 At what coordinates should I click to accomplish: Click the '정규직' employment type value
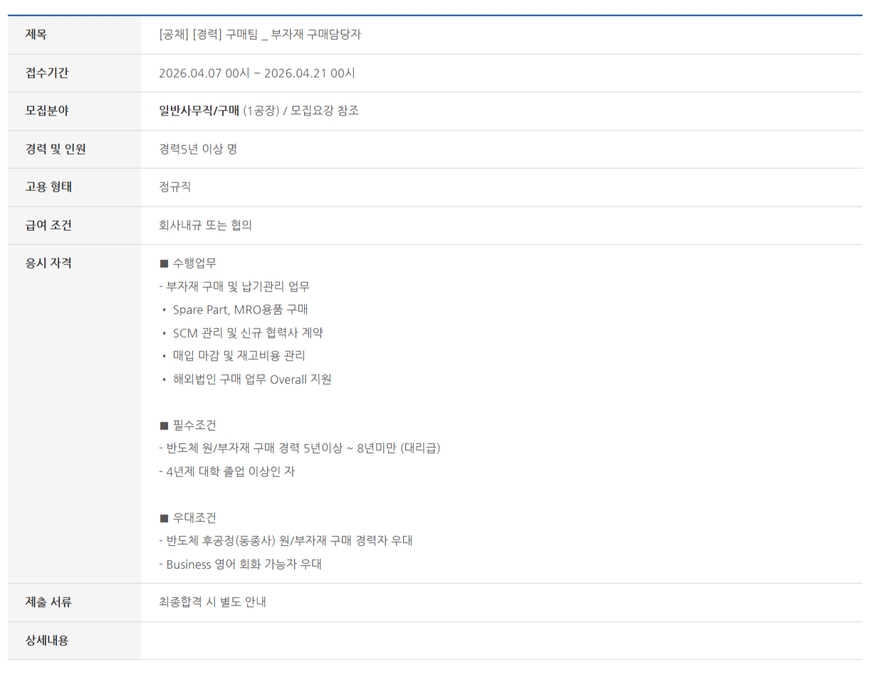coord(175,187)
